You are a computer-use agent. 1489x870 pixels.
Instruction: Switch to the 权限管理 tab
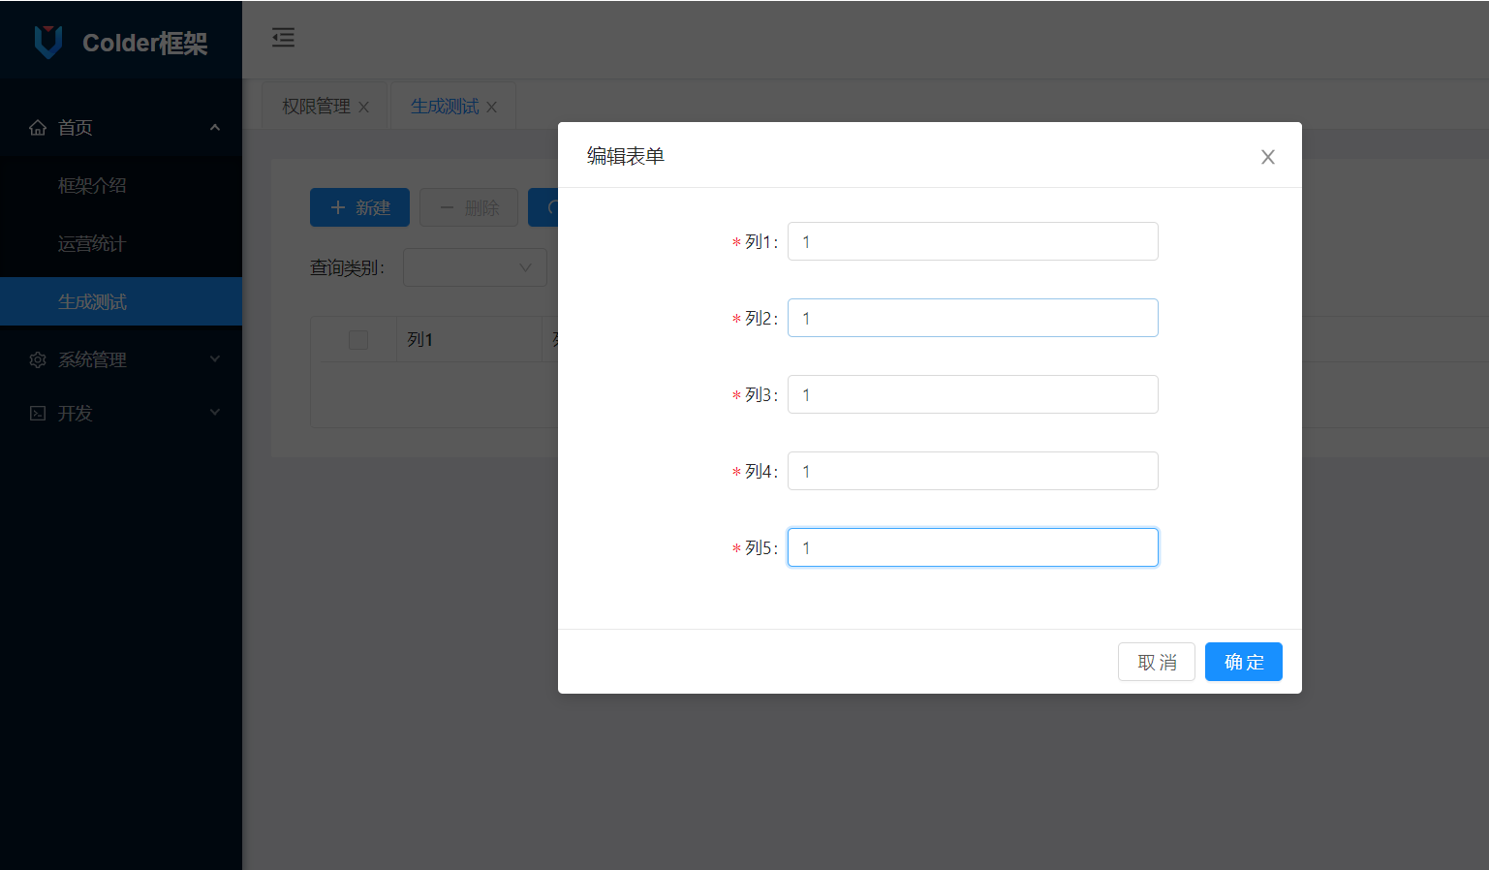point(316,106)
